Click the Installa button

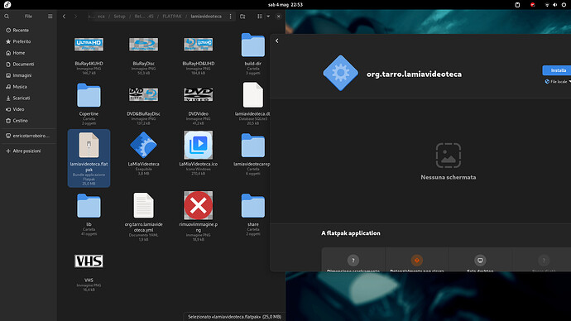(x=558, y=70)
